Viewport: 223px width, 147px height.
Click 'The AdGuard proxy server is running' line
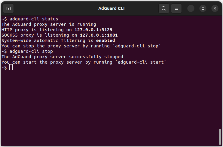point(49,24)
